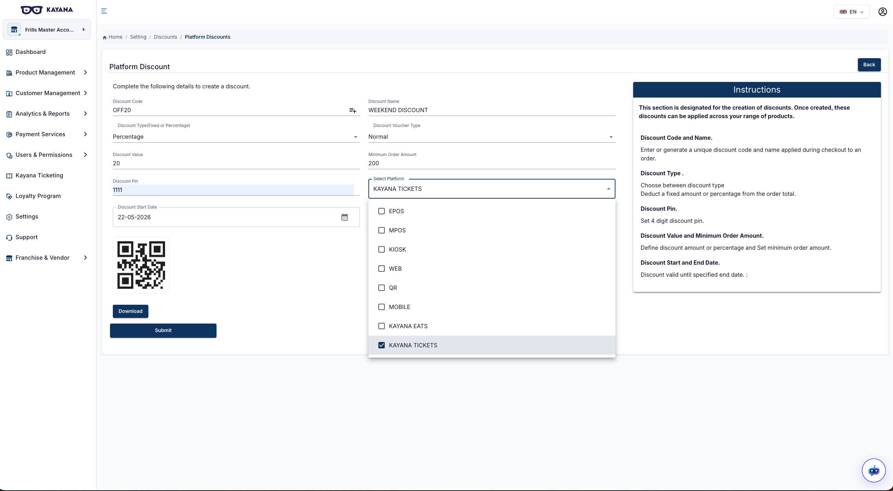This screenshot has width=893, height=491.
Task: Click the Loyalty Program tag icon
Action: tap(9, 196)
